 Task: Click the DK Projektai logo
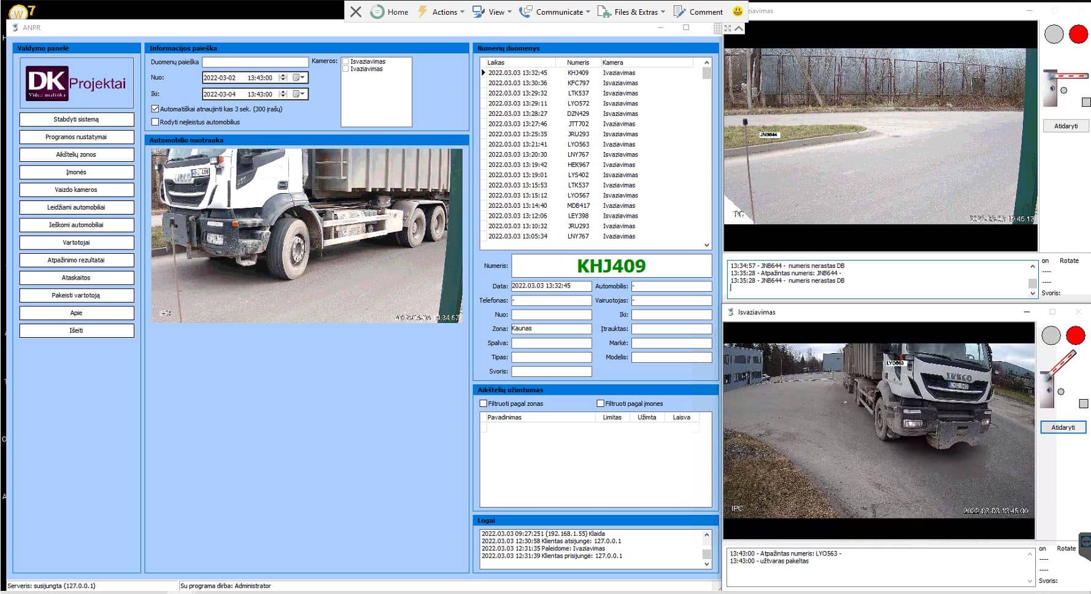[77, 83]
